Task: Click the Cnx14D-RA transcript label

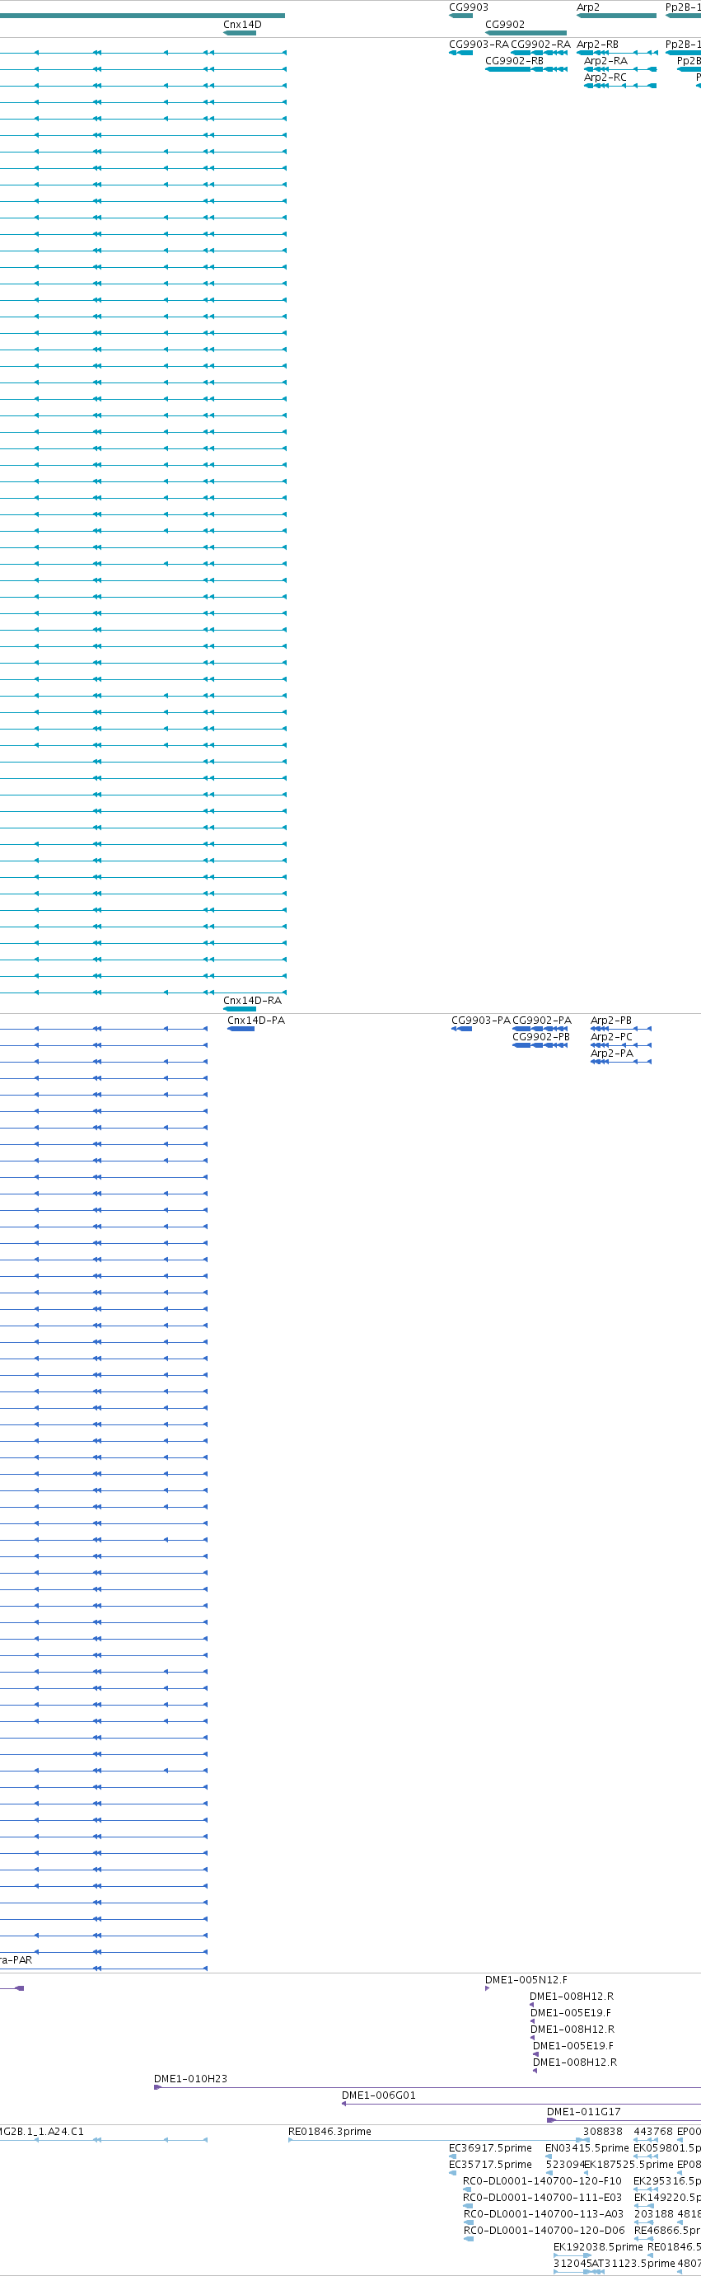Action: 251,1001
